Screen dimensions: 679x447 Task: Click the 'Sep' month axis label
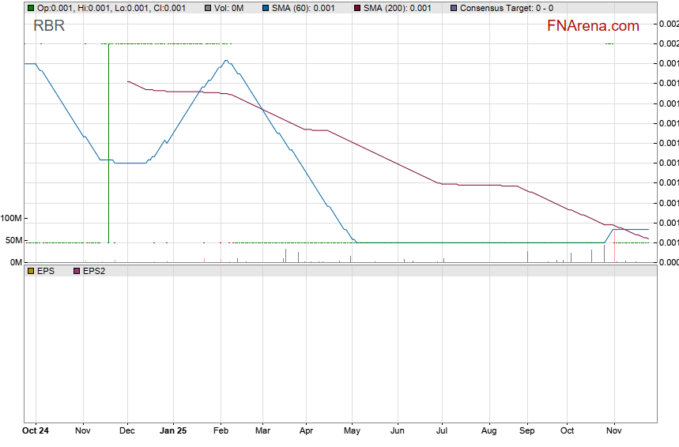tap(527, 431)
